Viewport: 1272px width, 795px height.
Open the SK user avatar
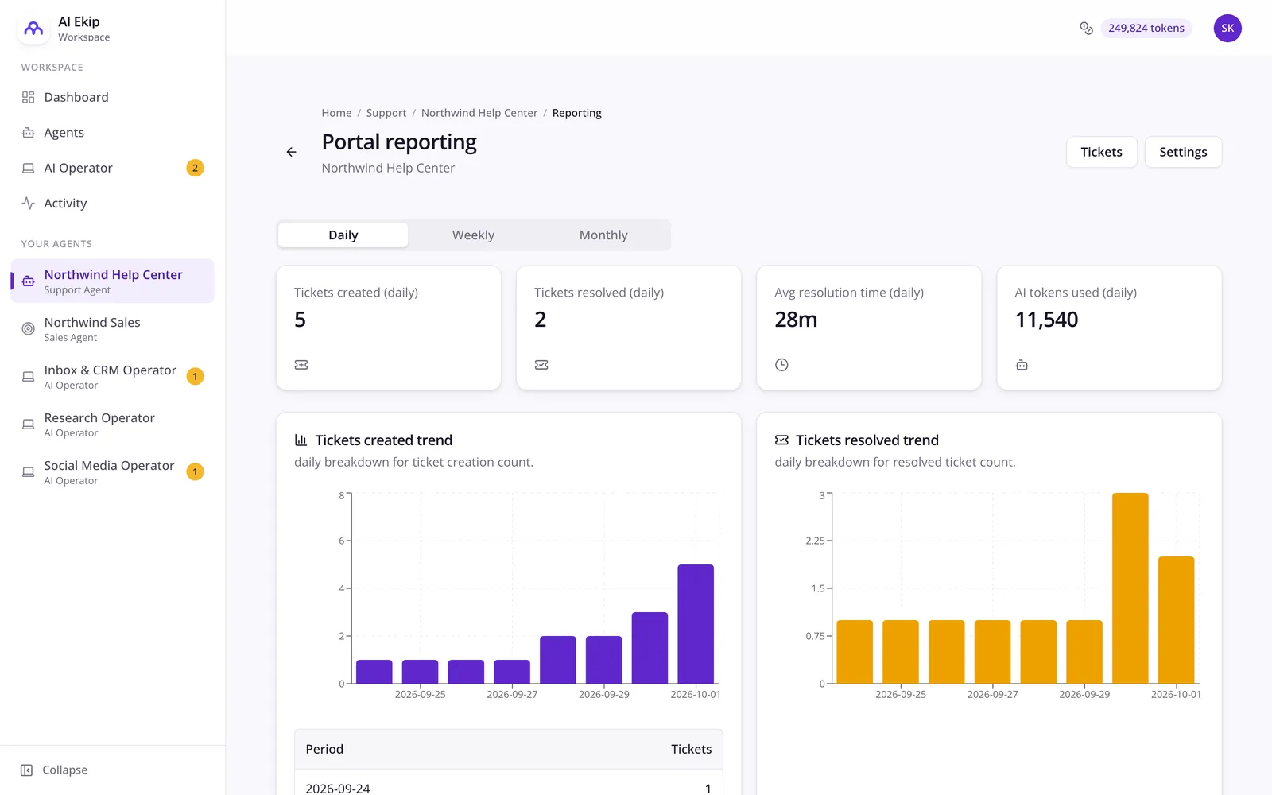[x=1227, y=28]
